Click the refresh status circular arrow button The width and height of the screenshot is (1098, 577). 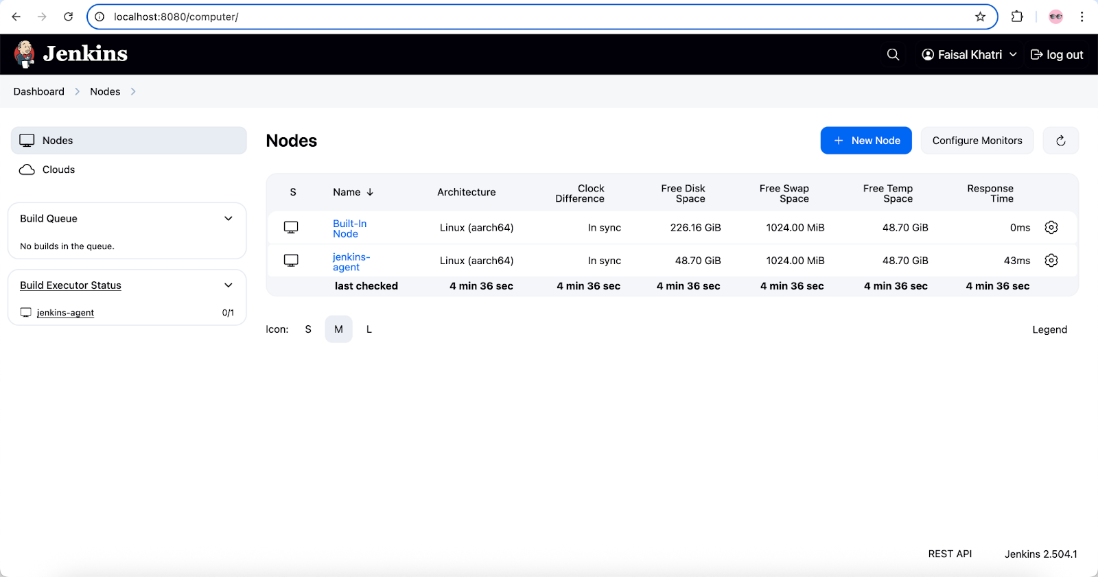pyautogui.click(x=1061, y=141)
